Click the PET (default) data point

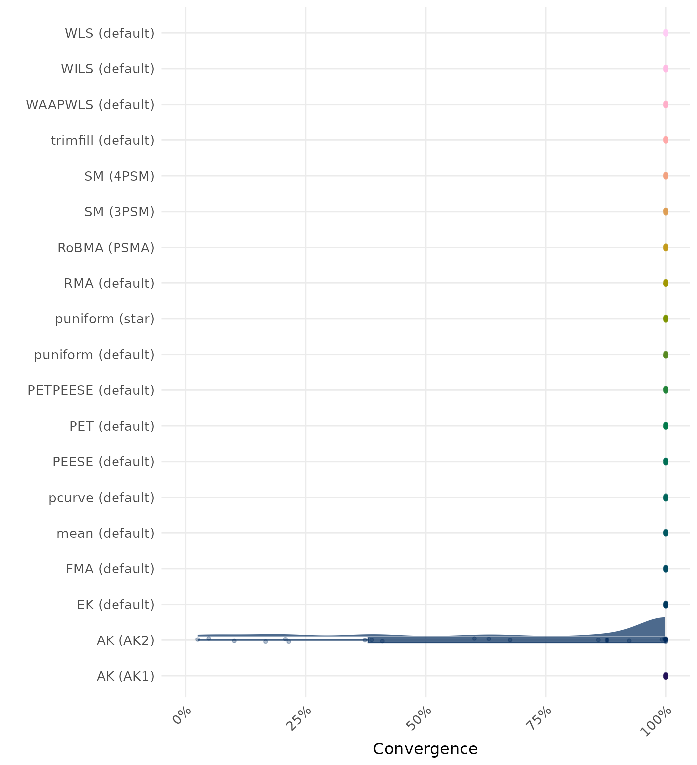(665, 426)
